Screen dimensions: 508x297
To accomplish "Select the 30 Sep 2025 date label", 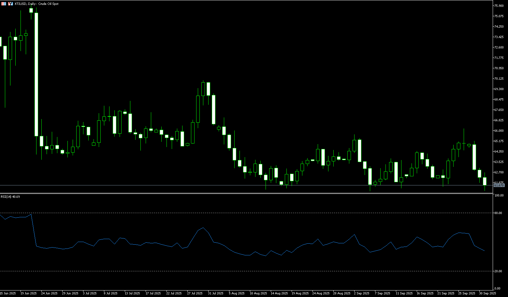I will click(487, 293).
